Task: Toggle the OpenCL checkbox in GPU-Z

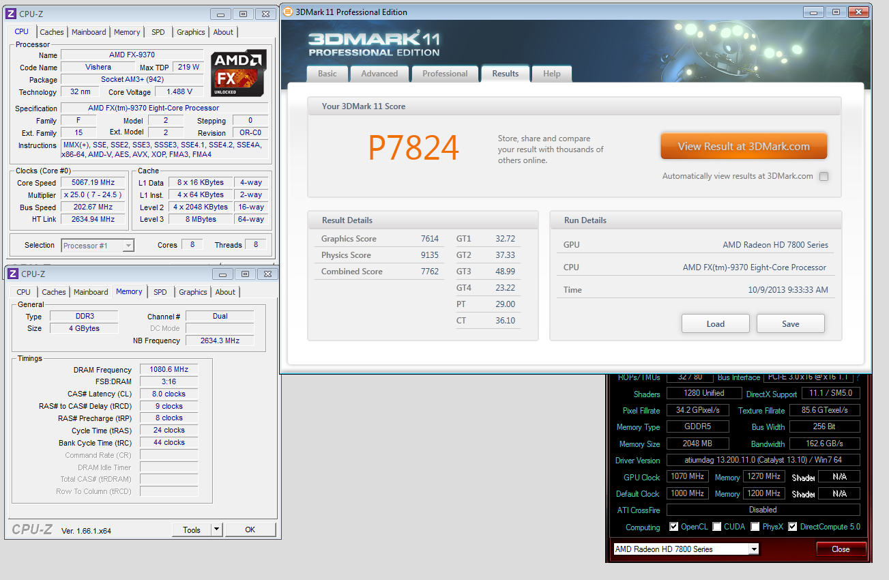Action: point(674,527)
